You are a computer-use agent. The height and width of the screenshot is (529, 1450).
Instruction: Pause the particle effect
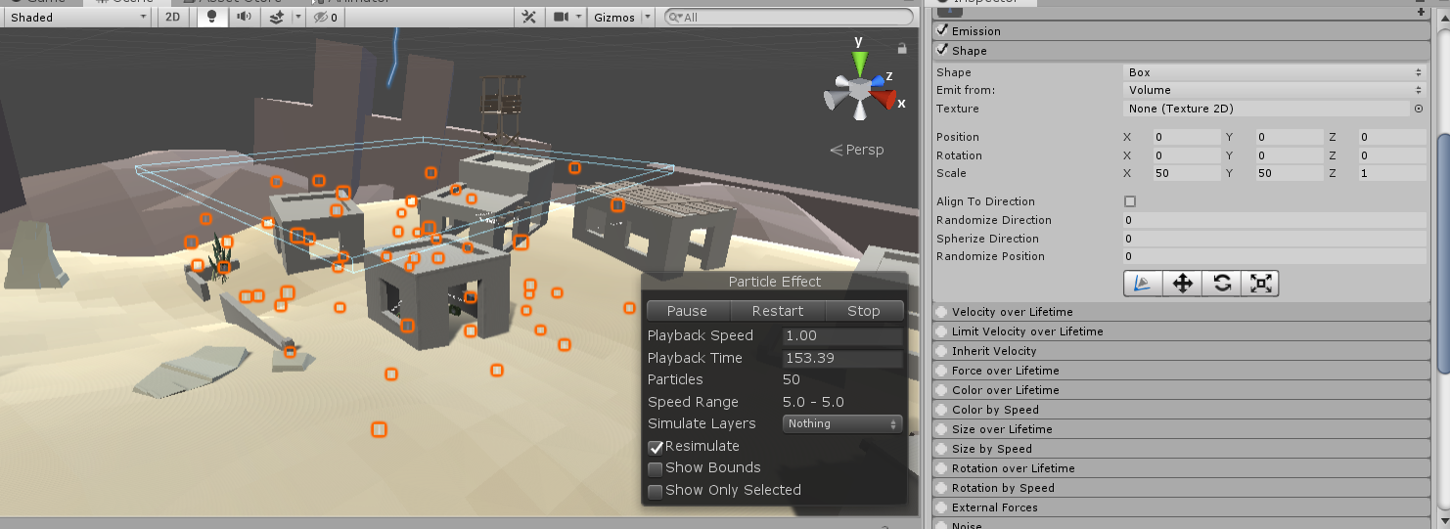click(687, 311)
